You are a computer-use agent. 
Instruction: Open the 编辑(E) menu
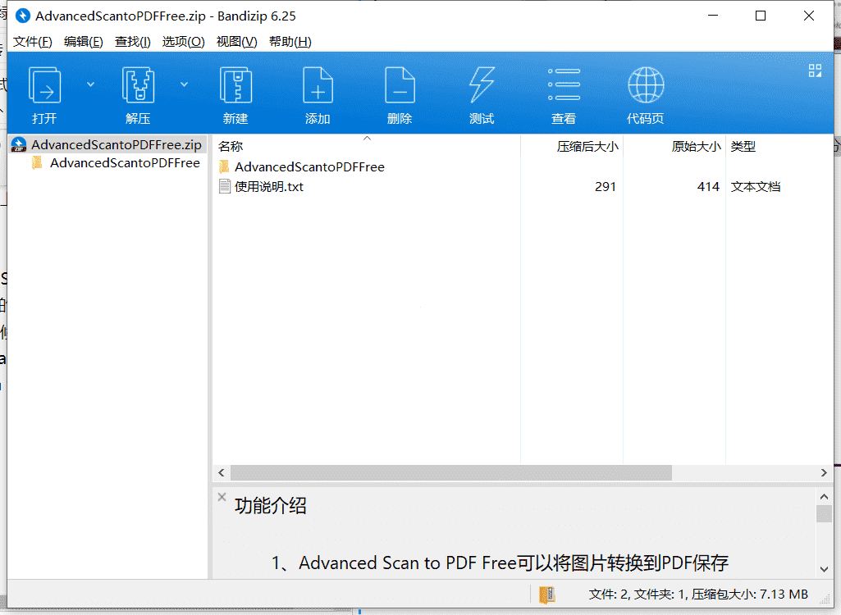tap(83, 42)
